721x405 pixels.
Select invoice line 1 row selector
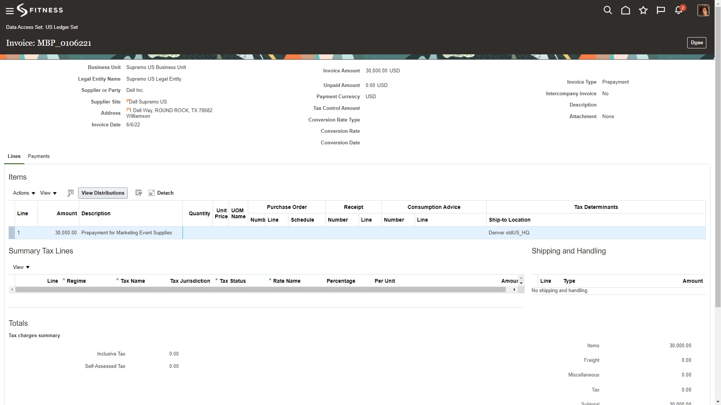(x=12, y=233)
